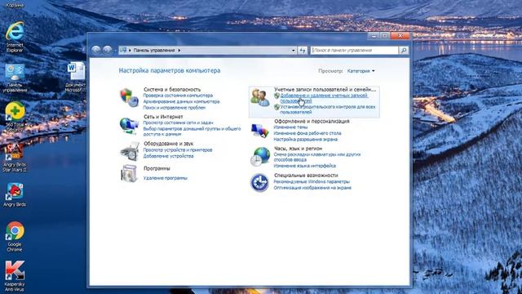The height and width of the screenshot is (294, 522).
Task: Click Appearance and Personalization monitor icon
Action: 259,131
